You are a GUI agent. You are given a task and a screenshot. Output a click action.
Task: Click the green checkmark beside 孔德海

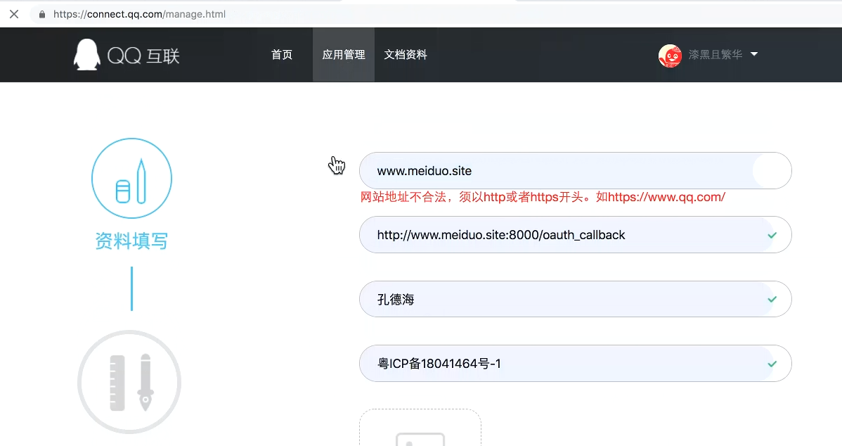[771, 299]
